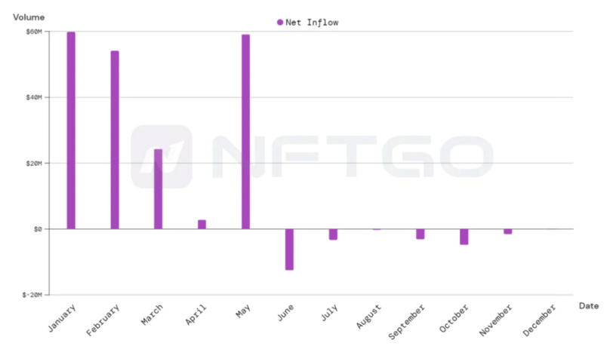Click the January x-axis label

coord(62,319)
